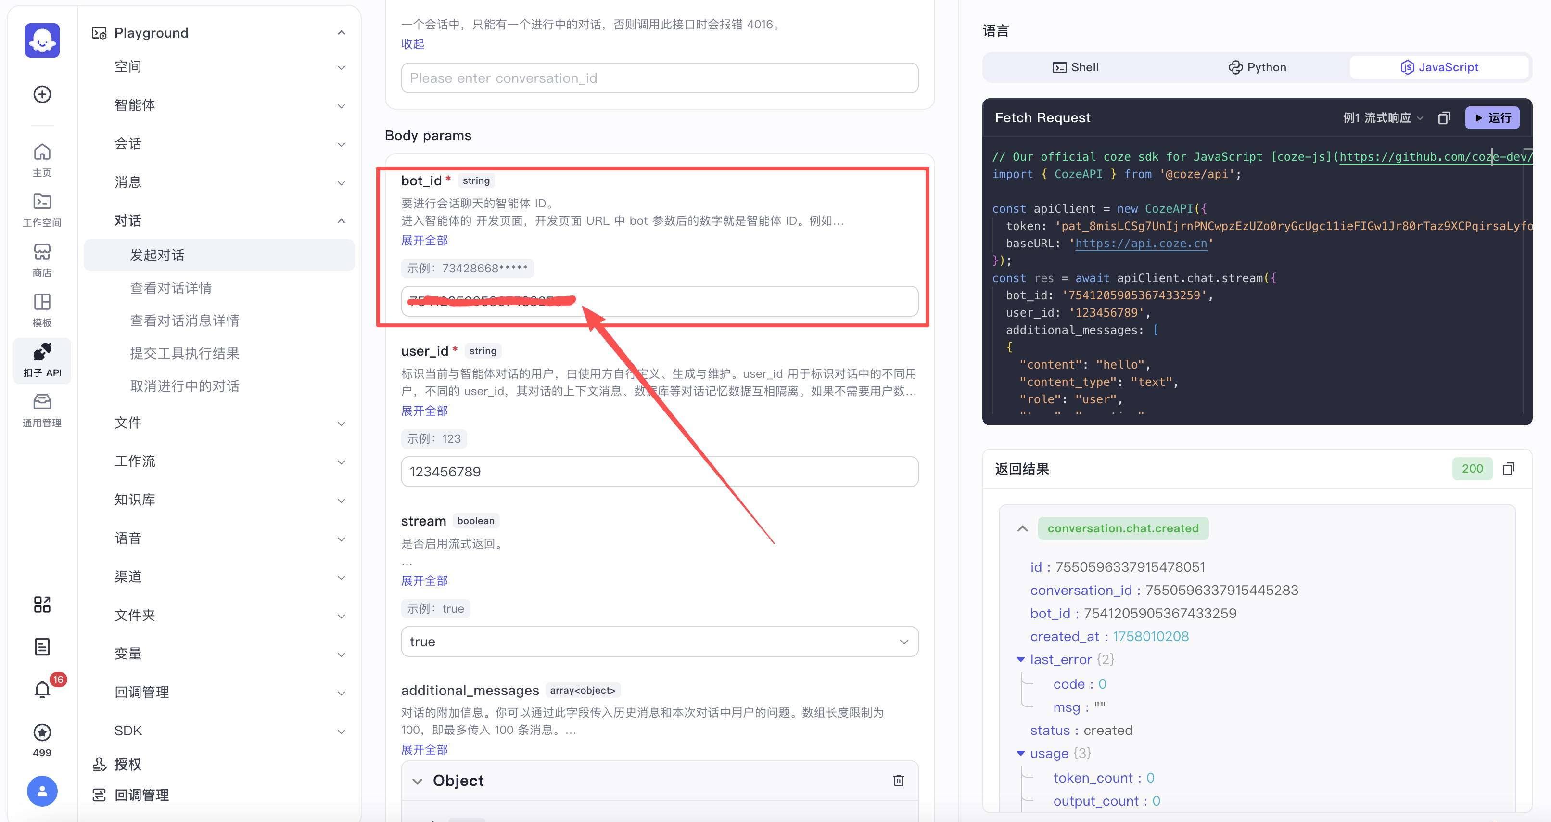The image size is (1551, 822).
Task: Open the 工作空间 workspace icon
Action: point(41,209)
